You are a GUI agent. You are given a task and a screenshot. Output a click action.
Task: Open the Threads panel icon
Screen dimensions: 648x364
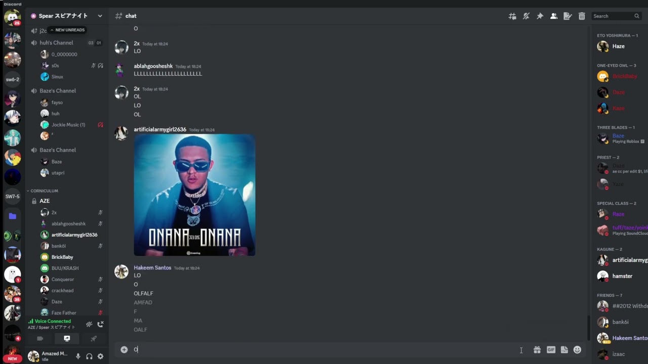pyautogui.click(x=512, y=16)
